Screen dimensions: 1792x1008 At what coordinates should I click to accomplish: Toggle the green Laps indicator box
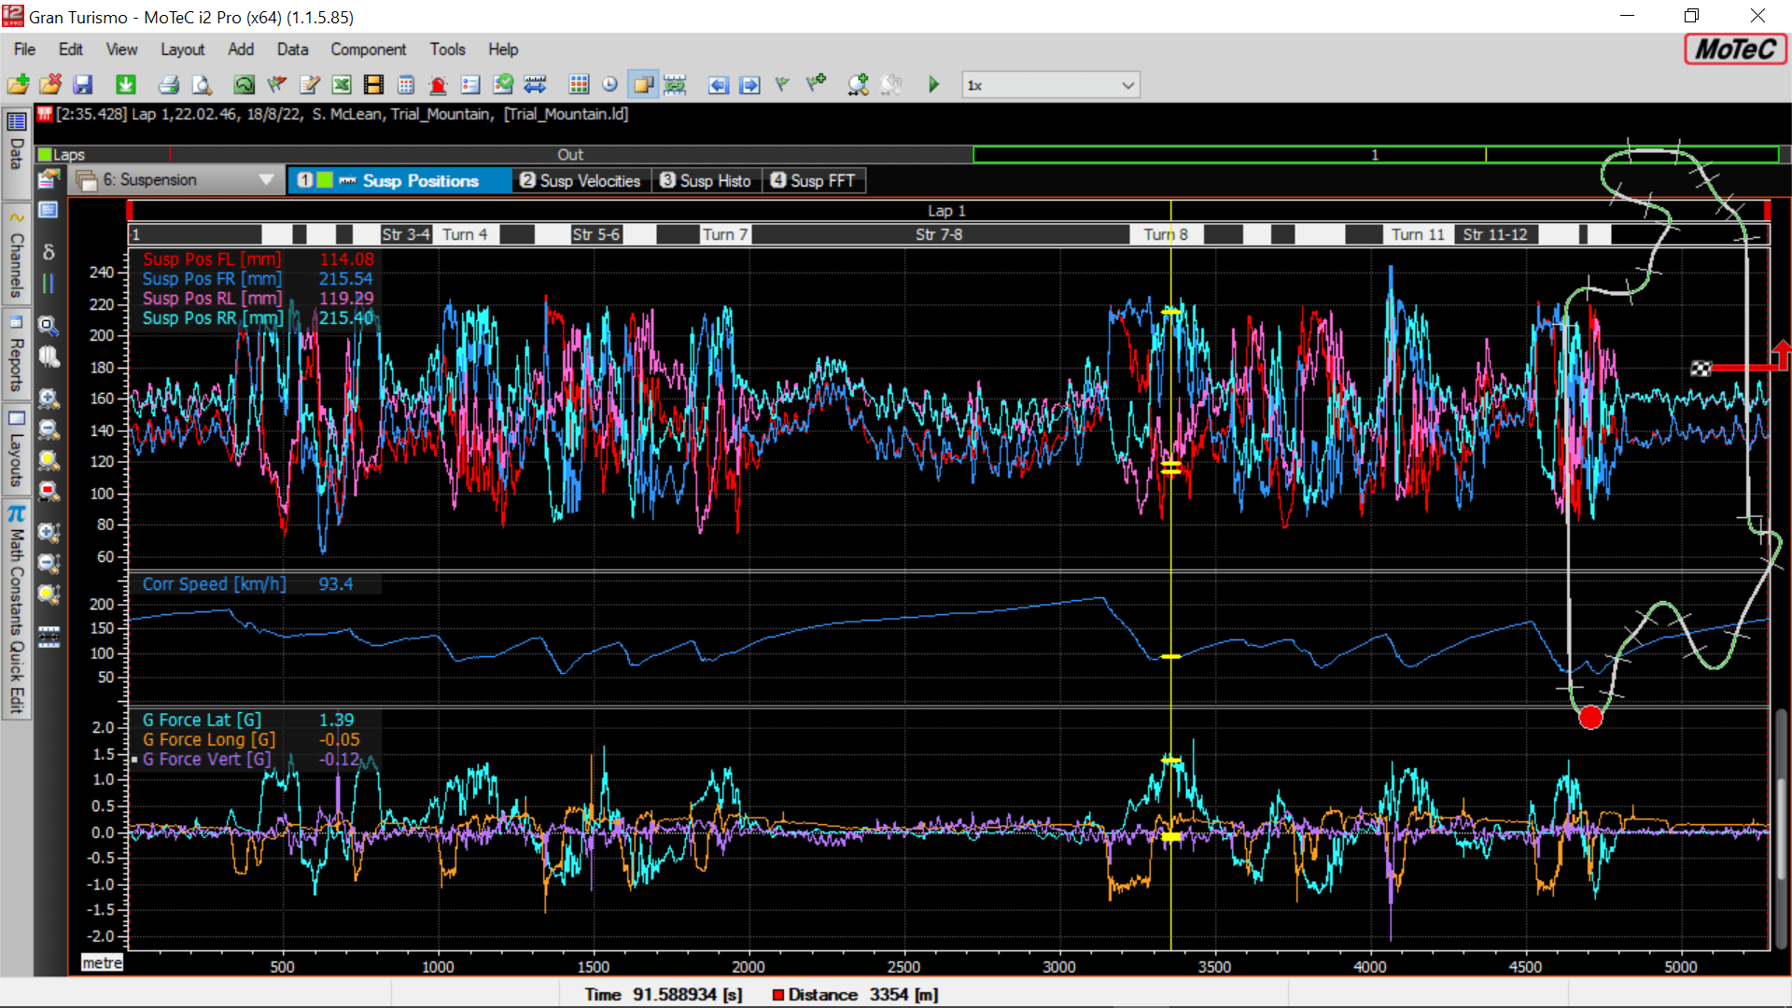(44, 155)
